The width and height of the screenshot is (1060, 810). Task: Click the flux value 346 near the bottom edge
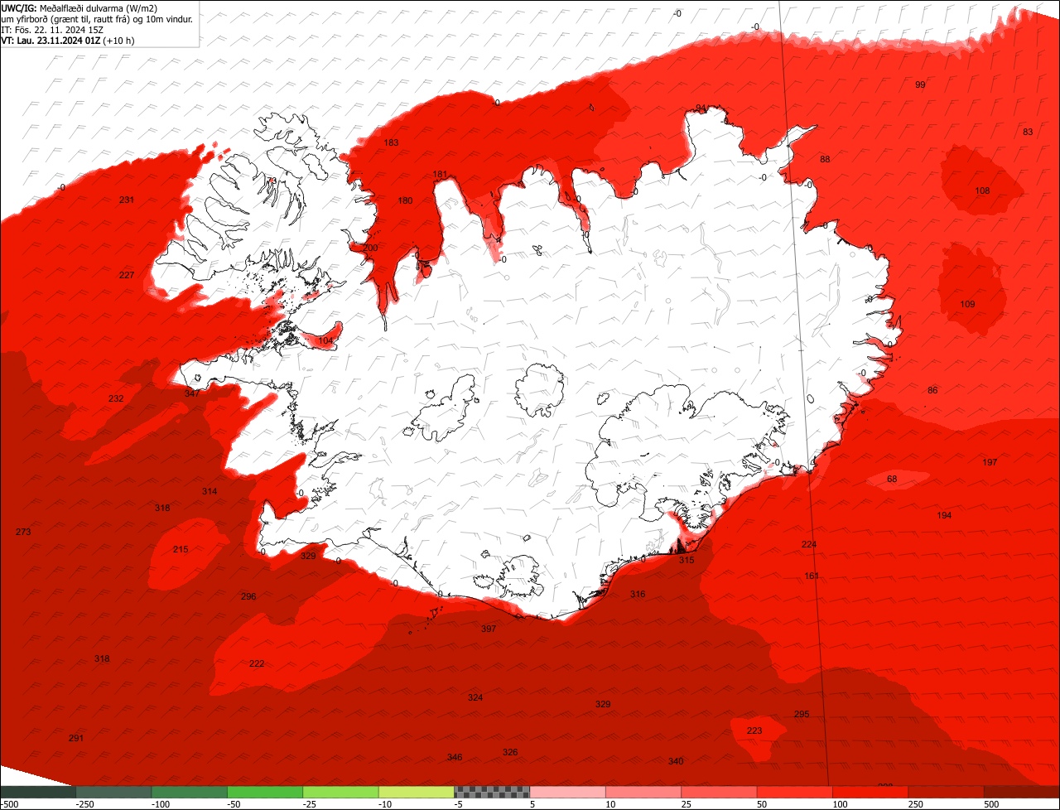coord(455,757)
